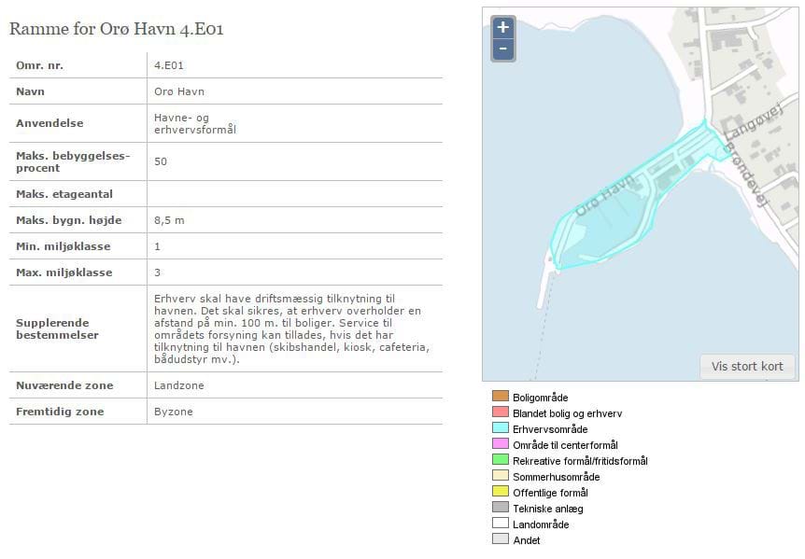
Task: Click the green Rekreative formål swatch
Action: tap(500, 461)
